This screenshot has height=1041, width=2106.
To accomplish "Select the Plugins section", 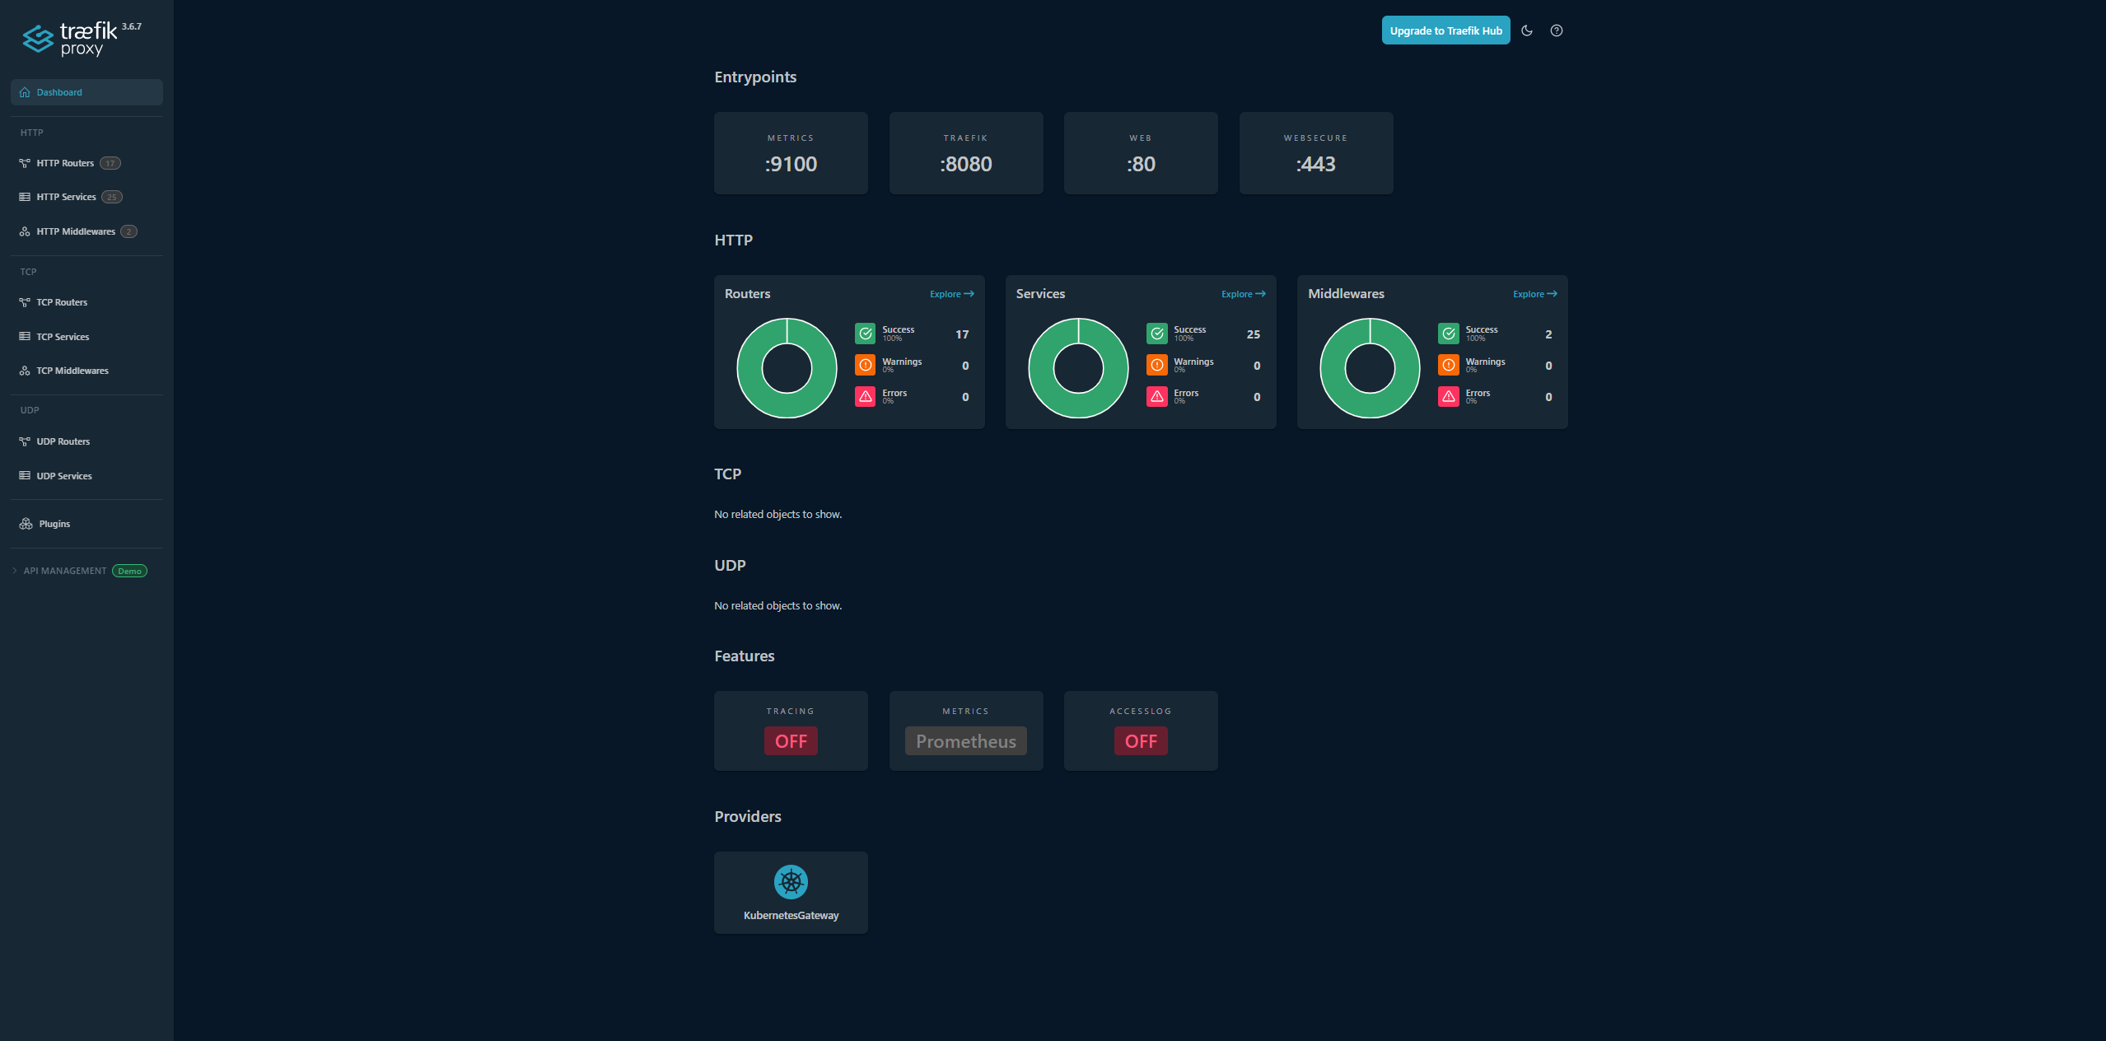I will click(53, 523).
